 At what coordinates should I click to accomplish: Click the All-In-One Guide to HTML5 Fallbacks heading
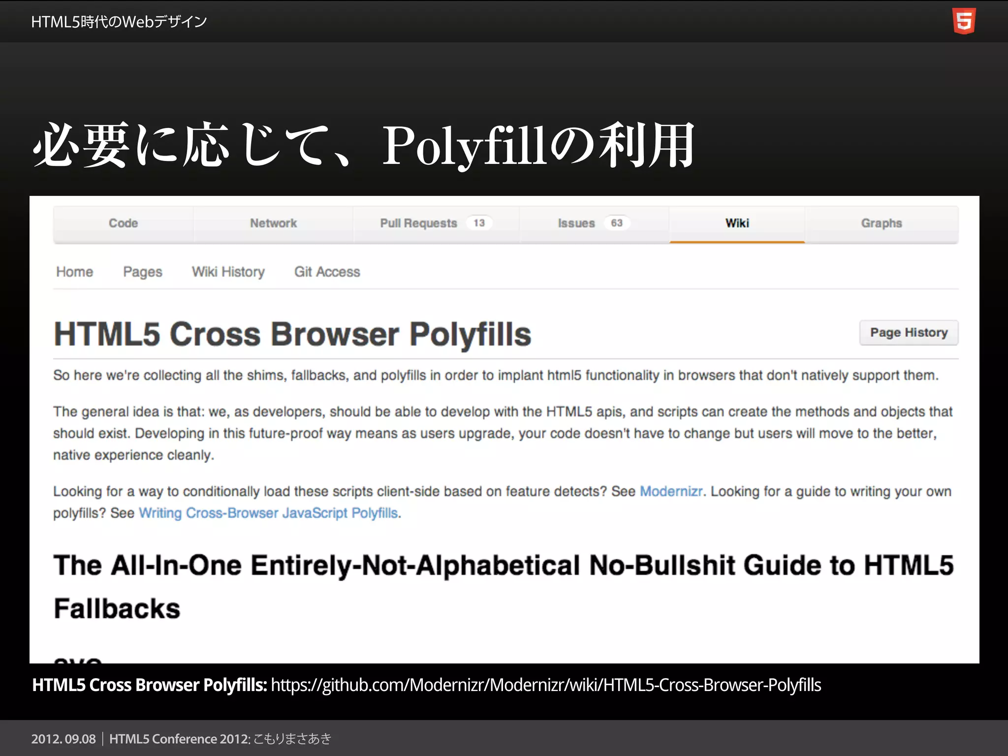[x=504, y=587]
